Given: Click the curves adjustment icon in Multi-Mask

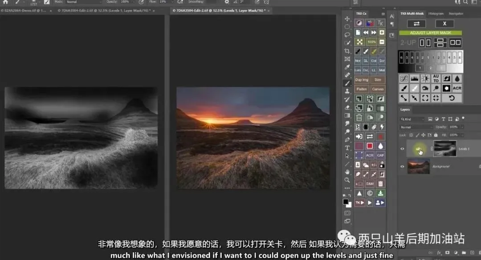Looking at the screenshot, I should tap(404, 79).
